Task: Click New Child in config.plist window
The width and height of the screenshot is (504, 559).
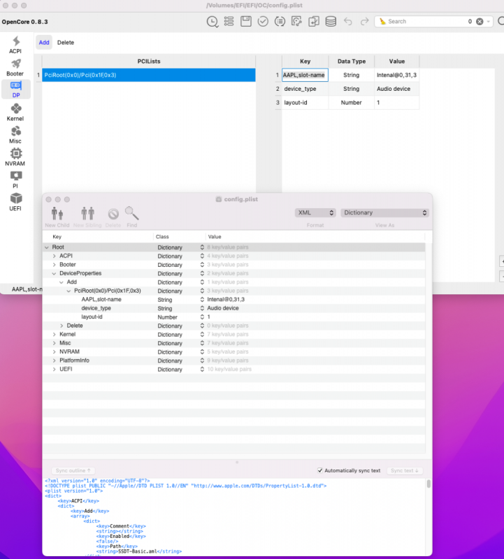Action: click(x=57, y=217)
